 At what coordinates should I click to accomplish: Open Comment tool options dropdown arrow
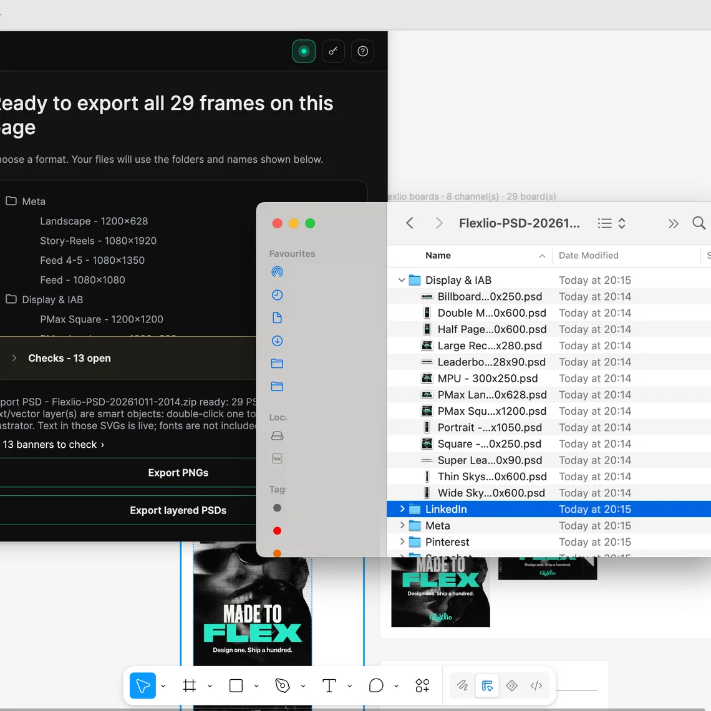tap(396, 686)
